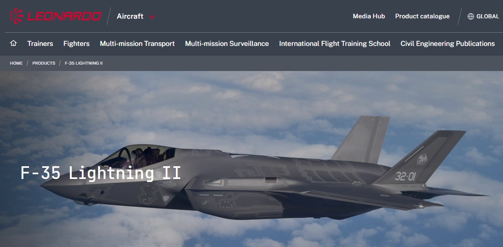This screenshot has width=503, height=247.
Task: Open Civil Engineering Publications
Action: click(x=448, y=43)
